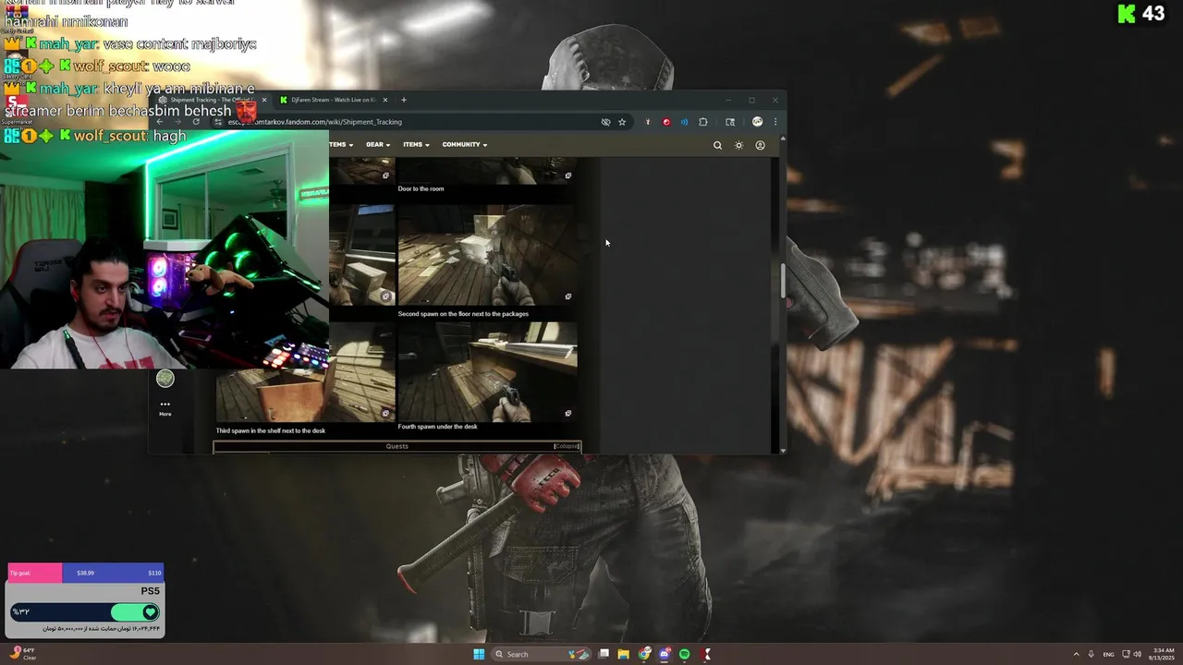The image size is (1183, 665).
Task: Open Chrome from the taskbar
Action: 644,654
